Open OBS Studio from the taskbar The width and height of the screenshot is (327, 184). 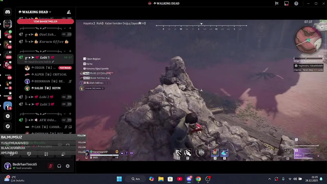[208, 179]
